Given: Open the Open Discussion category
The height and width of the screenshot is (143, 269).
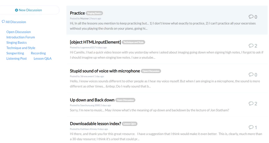Looking at the screenshot, I should [x=18, y=32].
